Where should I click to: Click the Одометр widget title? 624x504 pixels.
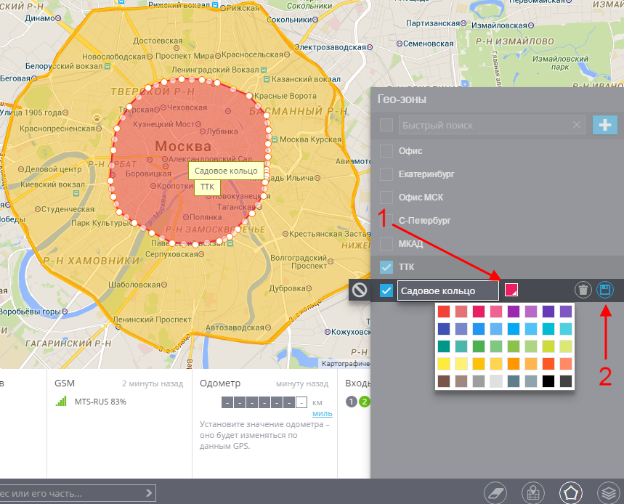[220, 383]
